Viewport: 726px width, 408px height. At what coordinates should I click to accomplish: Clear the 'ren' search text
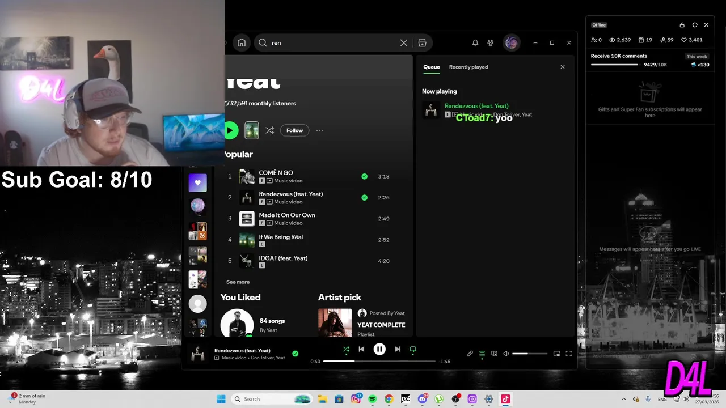tap(404, 42)
